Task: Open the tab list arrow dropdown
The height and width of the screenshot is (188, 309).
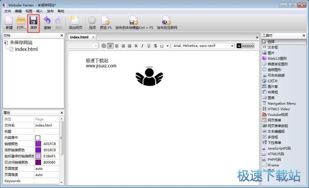Action: [257, 37]
